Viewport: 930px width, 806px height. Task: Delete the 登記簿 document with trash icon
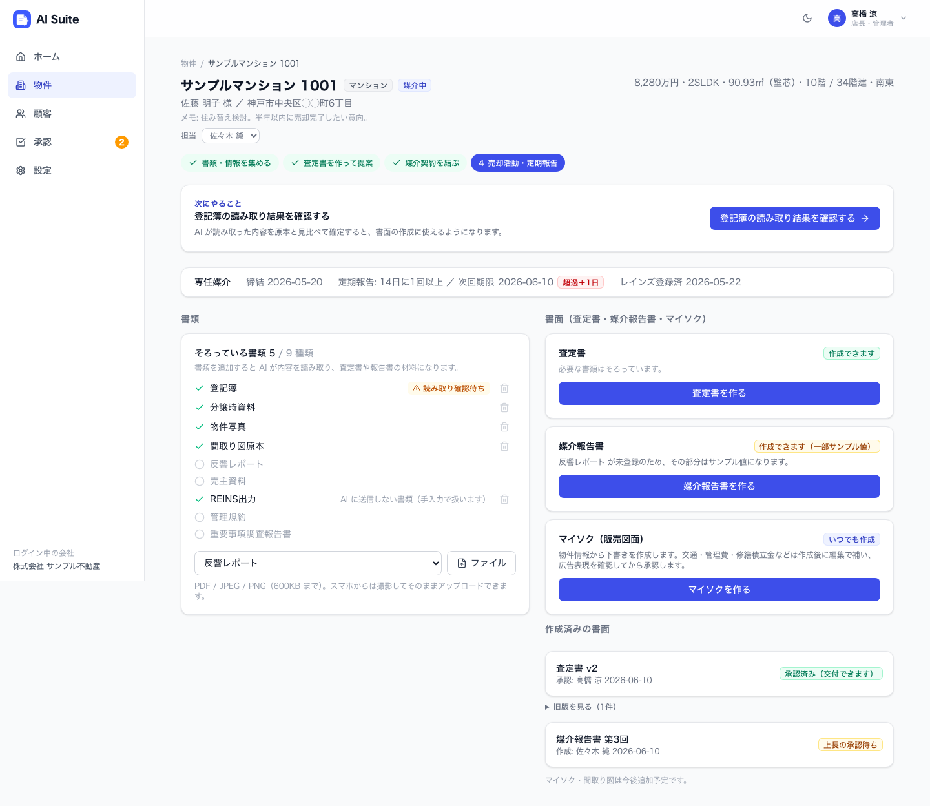pyautogui.click(x=504, y=388)
